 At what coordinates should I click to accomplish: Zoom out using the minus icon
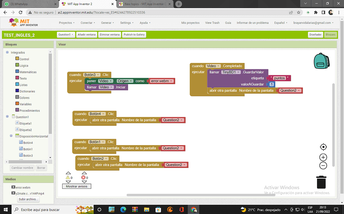coord(323,165)
